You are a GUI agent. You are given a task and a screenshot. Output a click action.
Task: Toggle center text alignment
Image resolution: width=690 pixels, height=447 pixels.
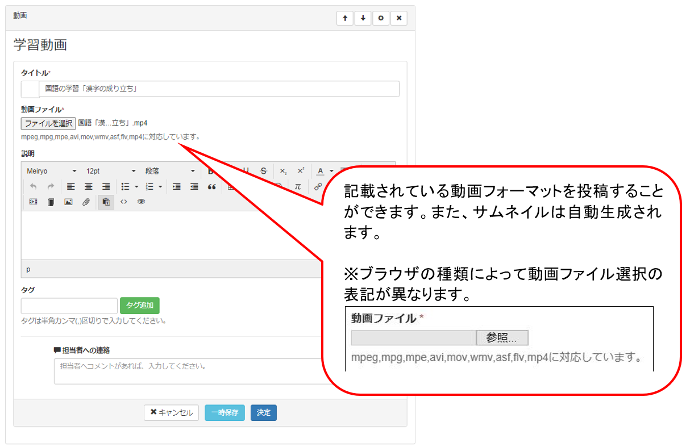pyautogui.click(x=88, y=186)
